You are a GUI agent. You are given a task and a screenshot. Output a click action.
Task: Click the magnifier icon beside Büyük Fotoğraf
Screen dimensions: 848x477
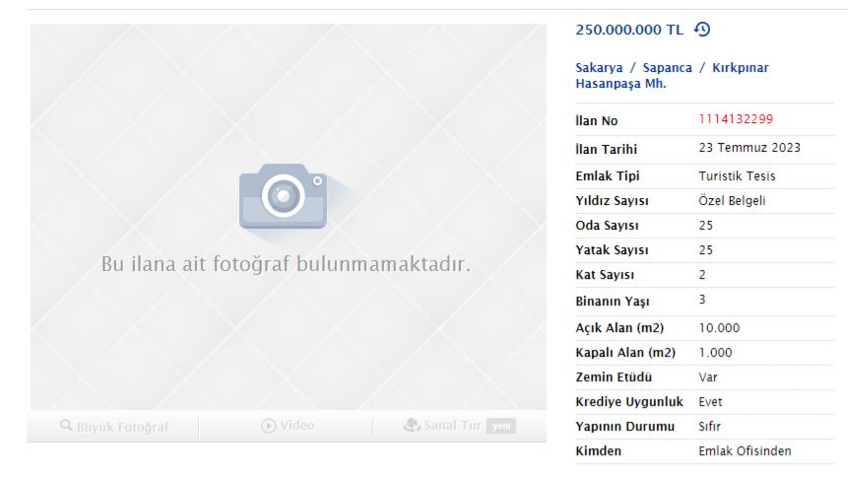[66, 426]
